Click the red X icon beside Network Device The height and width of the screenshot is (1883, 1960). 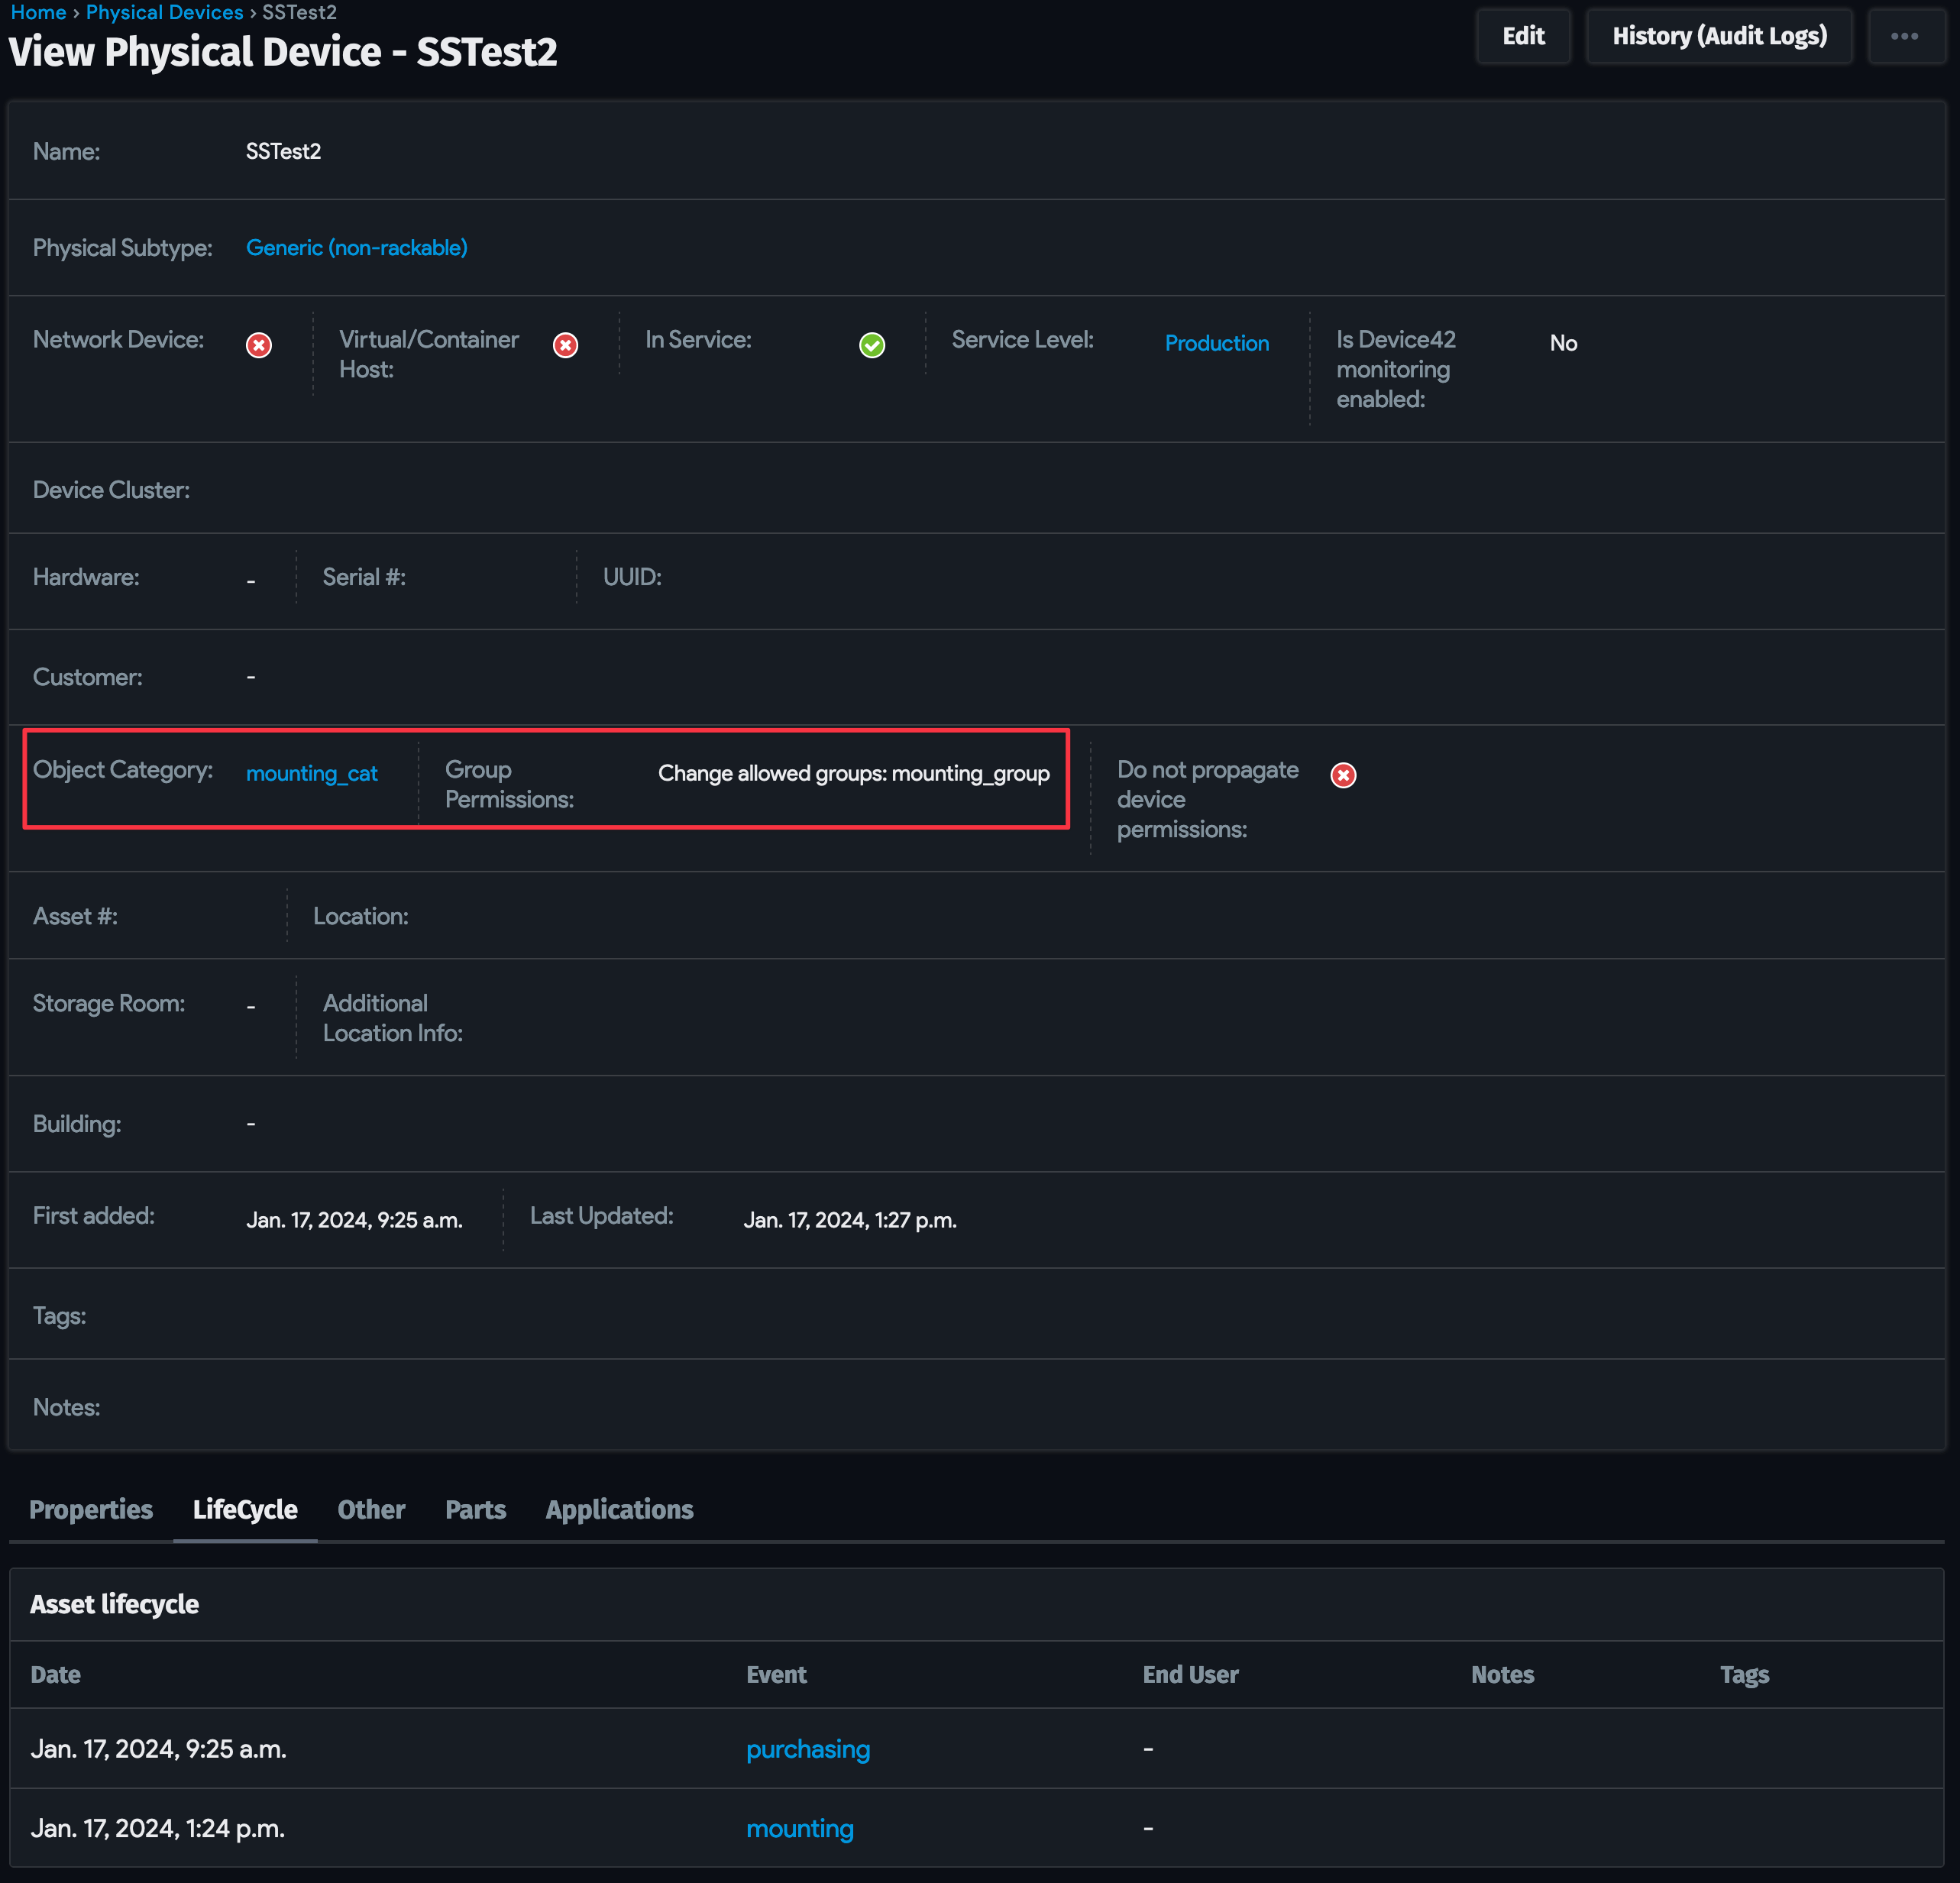pyautogui.click(x=259, y=345)
